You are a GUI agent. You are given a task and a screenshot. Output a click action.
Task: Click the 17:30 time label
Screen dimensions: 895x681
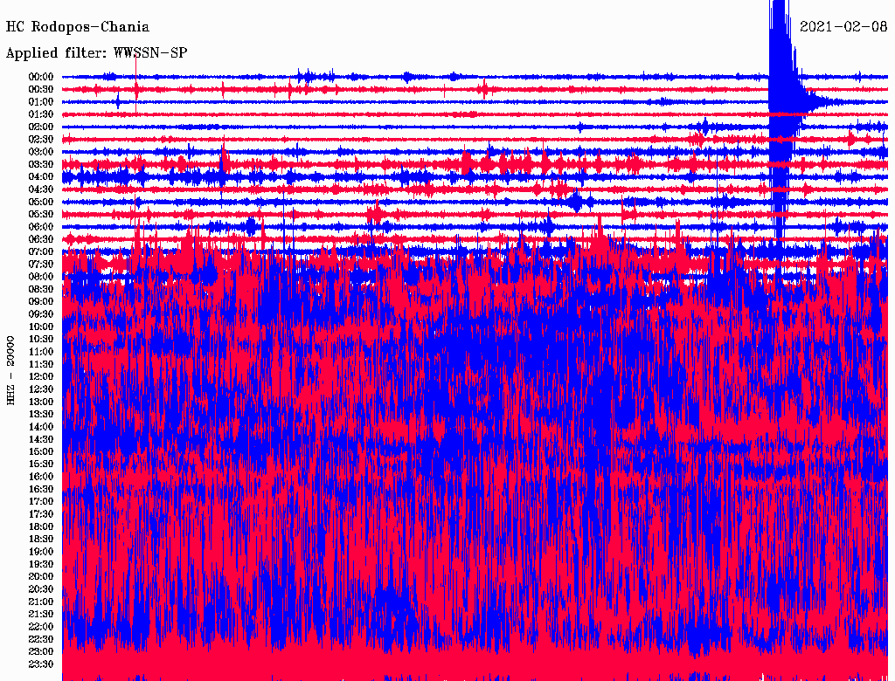tap(41, 514)
